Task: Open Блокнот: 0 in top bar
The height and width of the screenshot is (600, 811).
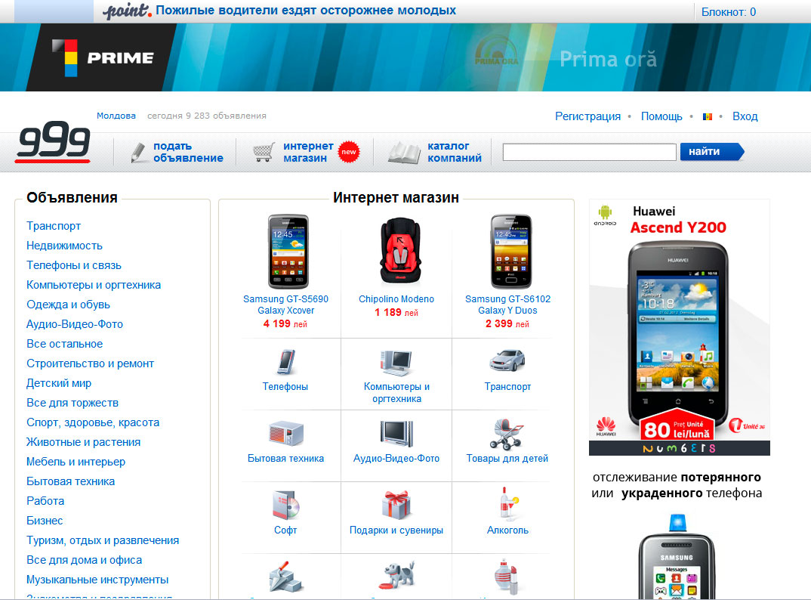Action: (x=728, y=12)
